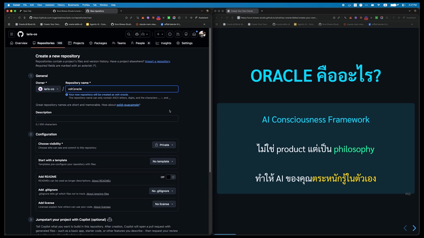Open the Owner laris-co dropdown
424x238 pixels.
[48, 89]
